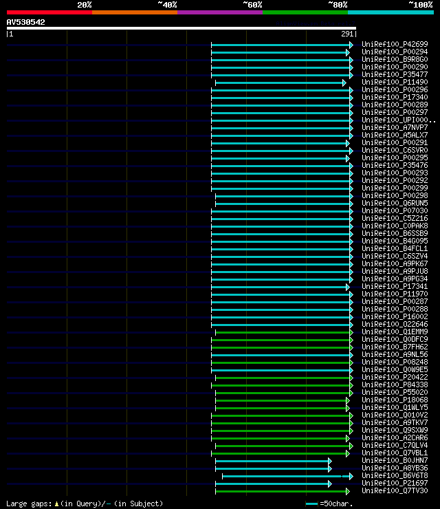Open the UniRef100_P84338 label
The height and width of the screenshot is (509, 440).
[x=395, y=385]
